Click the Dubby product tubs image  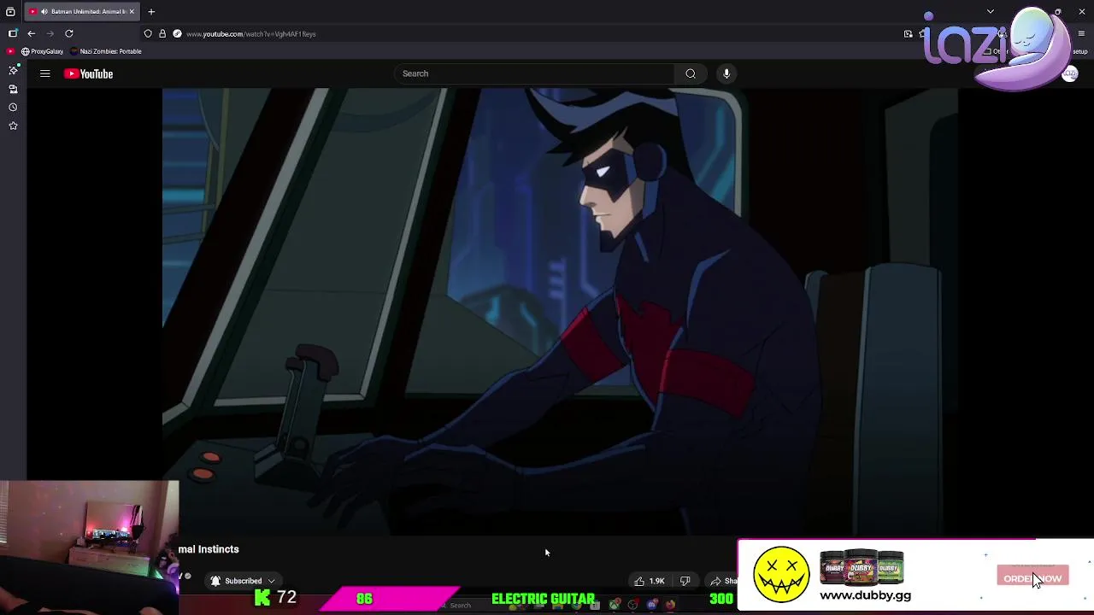pyautogui.click(x=862, y=567)
